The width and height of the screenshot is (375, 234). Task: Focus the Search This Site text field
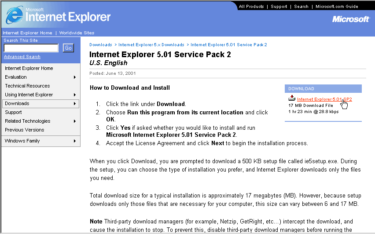31,48
